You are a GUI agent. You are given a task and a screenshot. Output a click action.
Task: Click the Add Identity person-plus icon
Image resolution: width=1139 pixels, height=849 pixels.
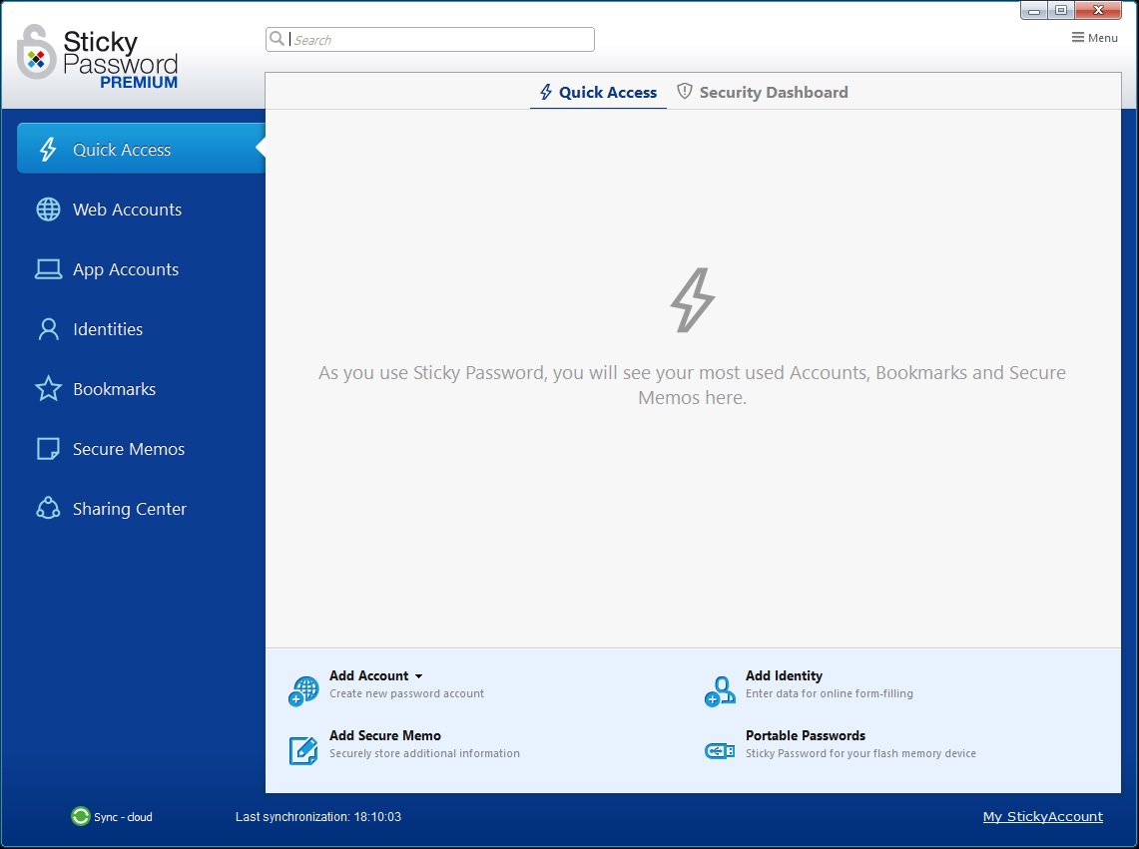click(720, 690)
